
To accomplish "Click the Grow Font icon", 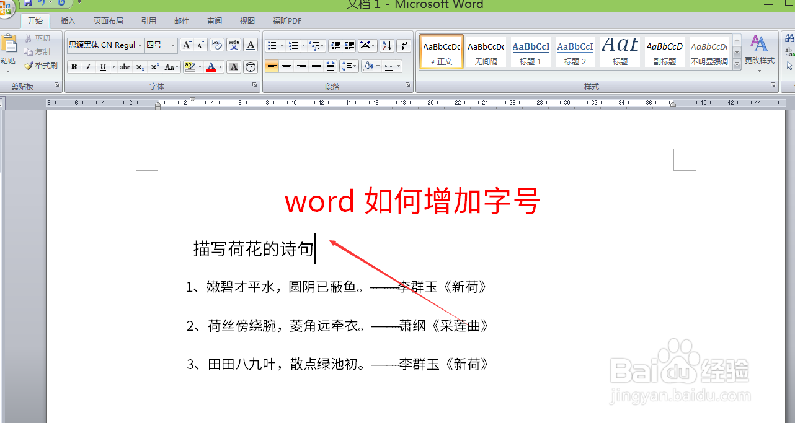I will [x=186, y=45].
